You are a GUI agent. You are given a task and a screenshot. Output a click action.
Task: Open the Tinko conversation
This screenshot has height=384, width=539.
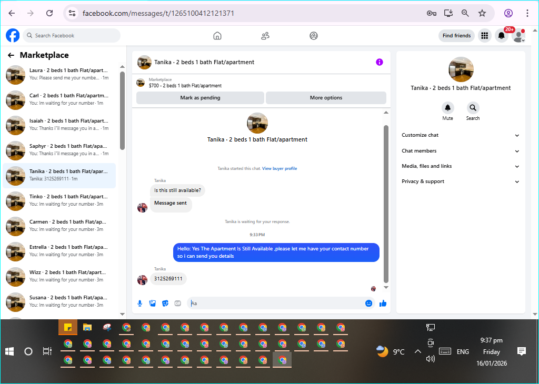59,201
